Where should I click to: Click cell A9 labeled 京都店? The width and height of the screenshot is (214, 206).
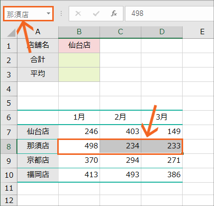[38, 161]
